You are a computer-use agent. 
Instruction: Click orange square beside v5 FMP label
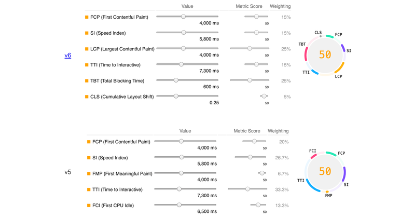pyautogui.click(x=89, y=173)
